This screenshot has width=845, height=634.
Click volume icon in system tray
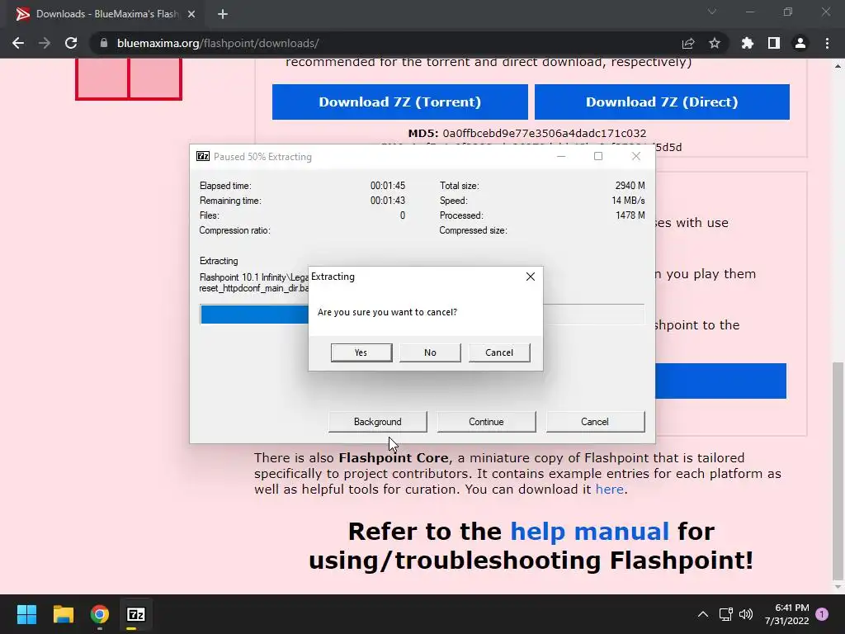[x=746, y=614]
